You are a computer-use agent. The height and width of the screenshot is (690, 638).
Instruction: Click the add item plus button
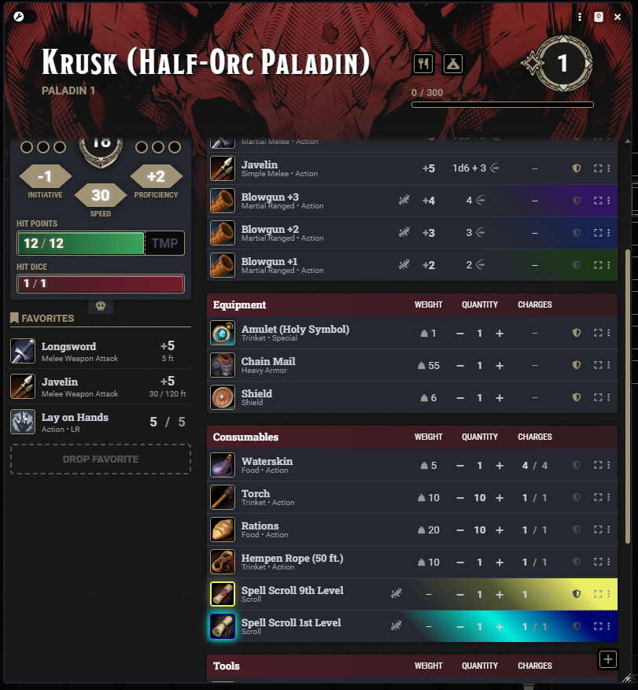click(607, 659)
